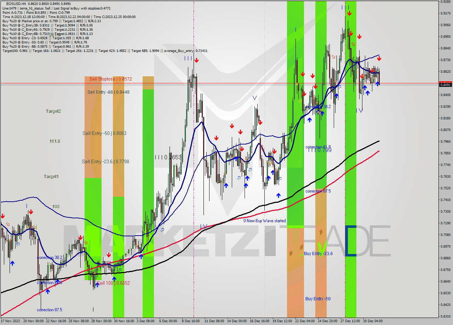Click the 0.6750 price axis label
The width and height of the screenshot is (453, 325).
point(445,270)
